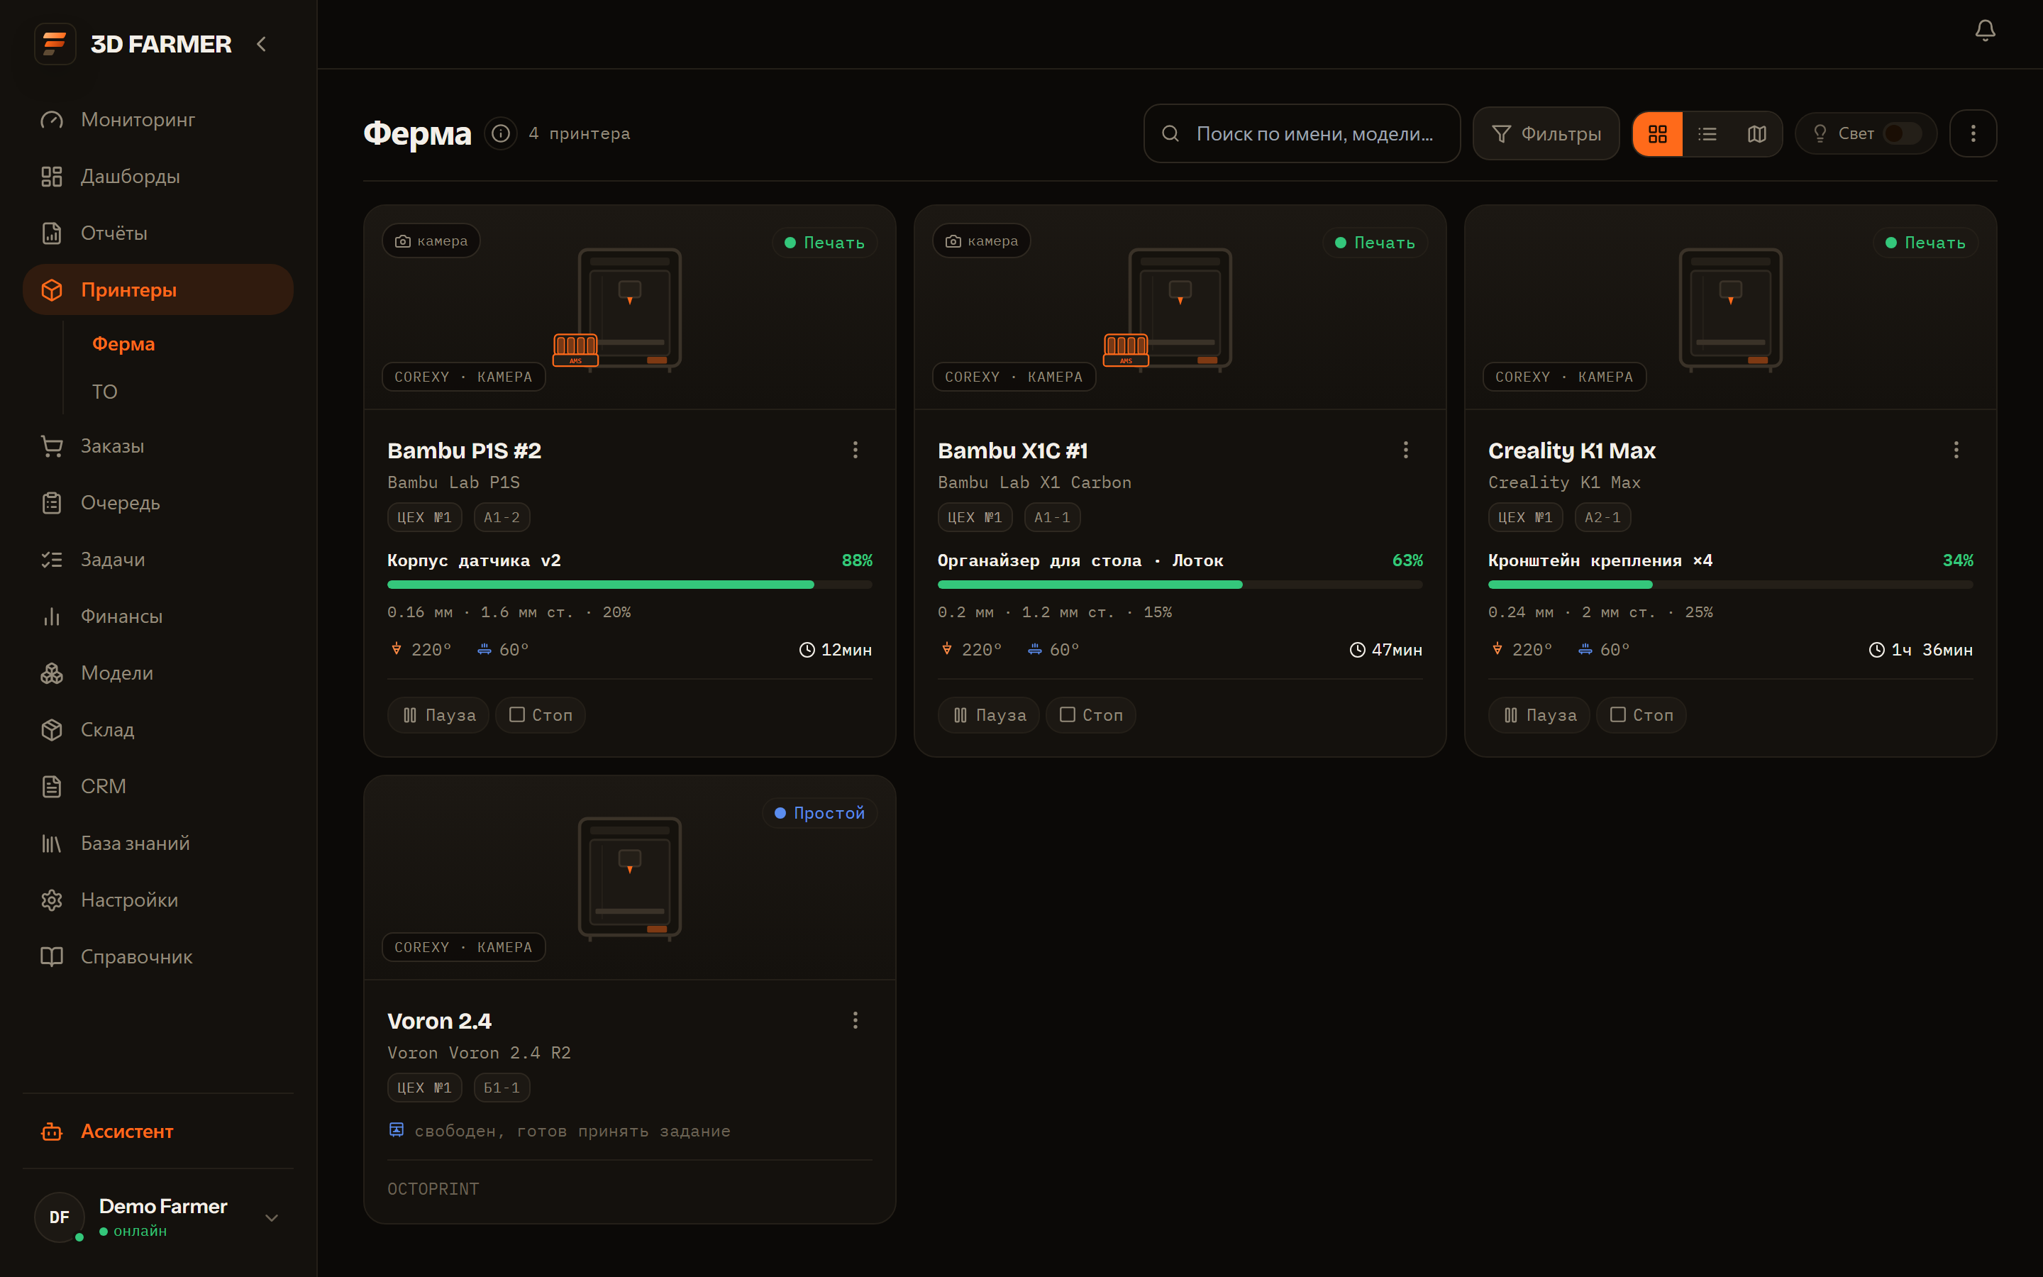
Task: Select the Ферма submenu item
Action: [123, 344]
